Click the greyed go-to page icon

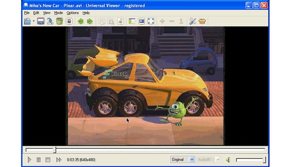tap(120, 21)
